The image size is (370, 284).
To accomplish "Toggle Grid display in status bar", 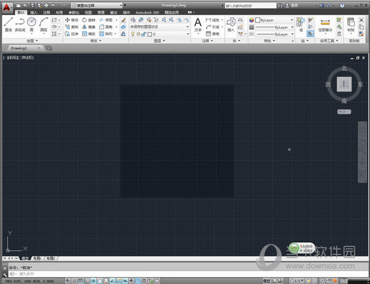I will click(80, 281).
